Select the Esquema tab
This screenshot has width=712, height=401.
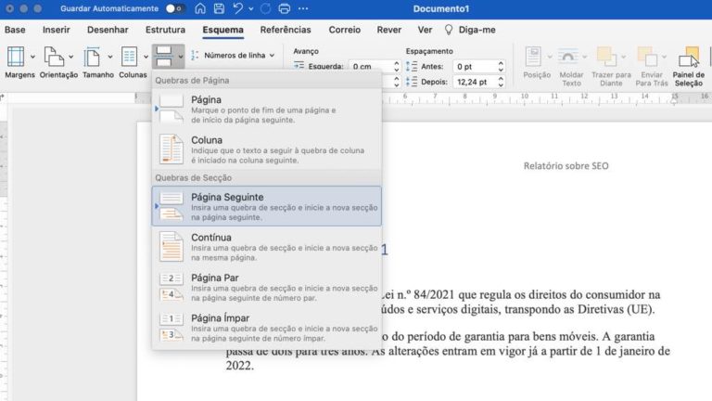222,30
